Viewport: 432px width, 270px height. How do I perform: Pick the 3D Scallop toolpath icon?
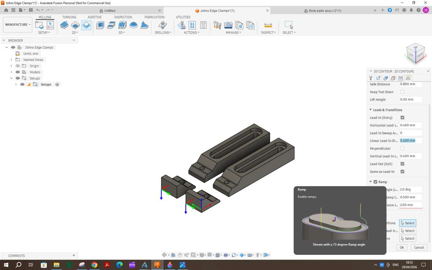tap(144, 25)
